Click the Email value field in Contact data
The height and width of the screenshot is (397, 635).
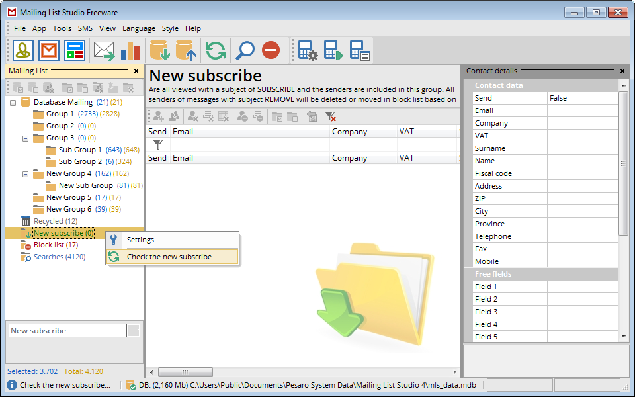[x=582, y=110]
